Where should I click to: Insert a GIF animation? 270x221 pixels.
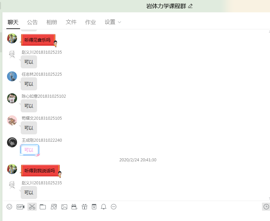tap(20, 207)
